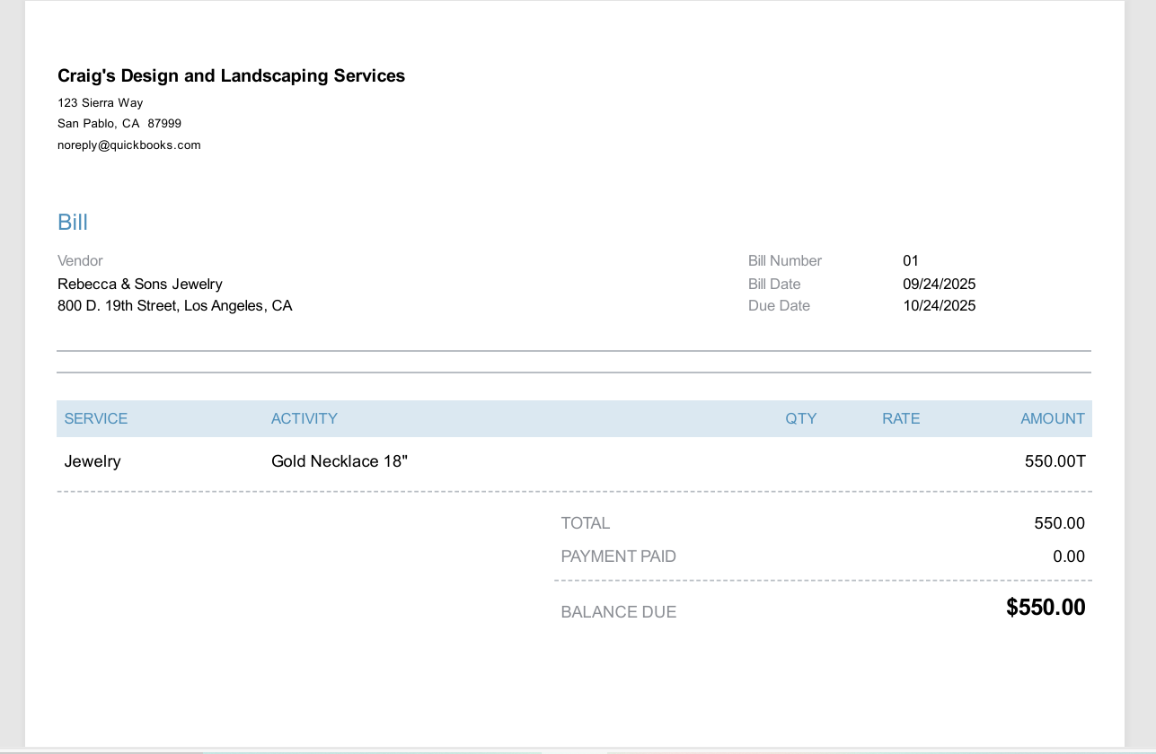Select the San Pablo, CA 87999 line
The width and height of the screenshot is (1156, 754).
pyautogui.click(x=119, y=124)
